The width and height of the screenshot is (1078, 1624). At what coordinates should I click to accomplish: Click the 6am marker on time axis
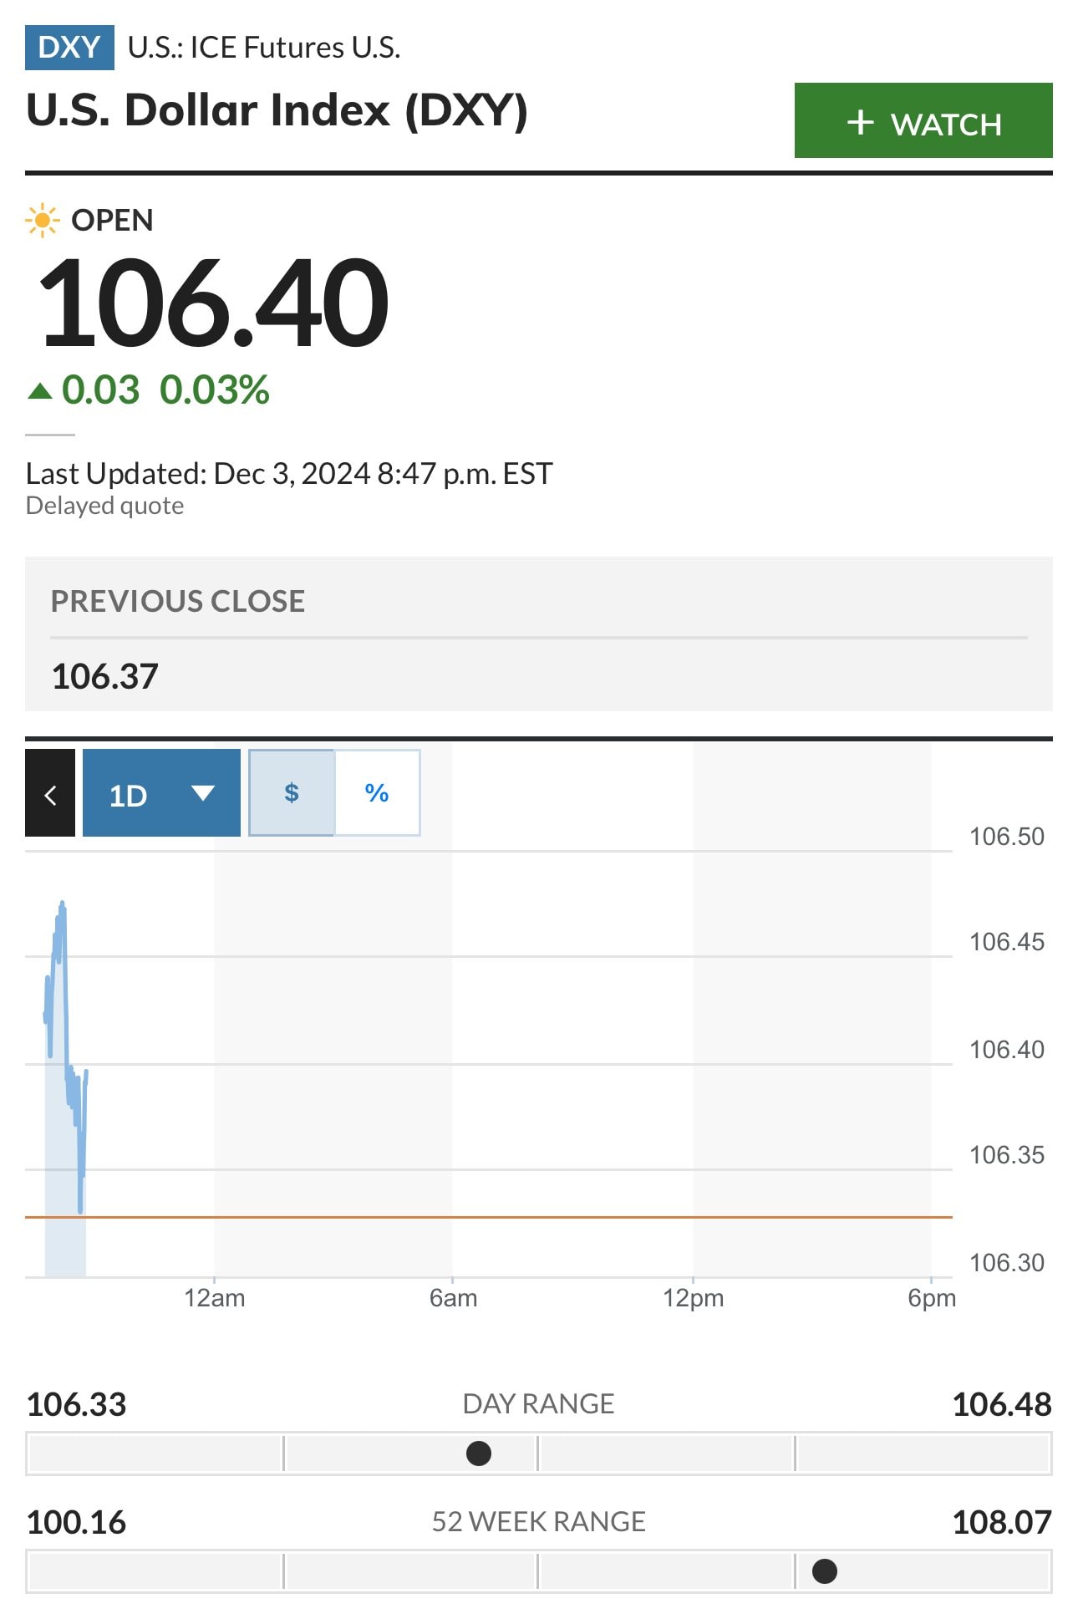[x=453, y=1298]
